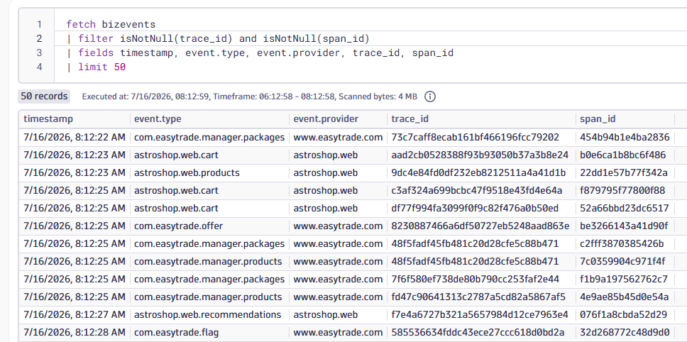Select trace_id 7f6f580ef738de80b790cc253faf2e44
Viewport: 687px width, 342px height.
pyautogui.click(x=476, y=280)
